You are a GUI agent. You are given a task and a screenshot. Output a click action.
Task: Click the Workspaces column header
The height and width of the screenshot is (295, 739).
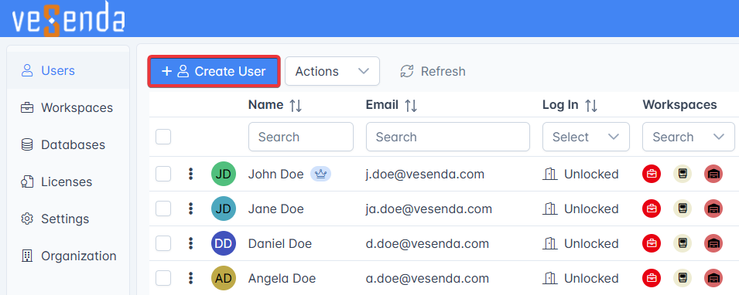coord(679,105)
